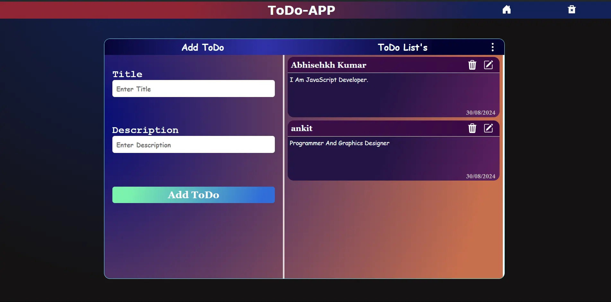Viewport: 611px width, 302px height.
Task: Focus the Enter Title input field
Action: 194,89
